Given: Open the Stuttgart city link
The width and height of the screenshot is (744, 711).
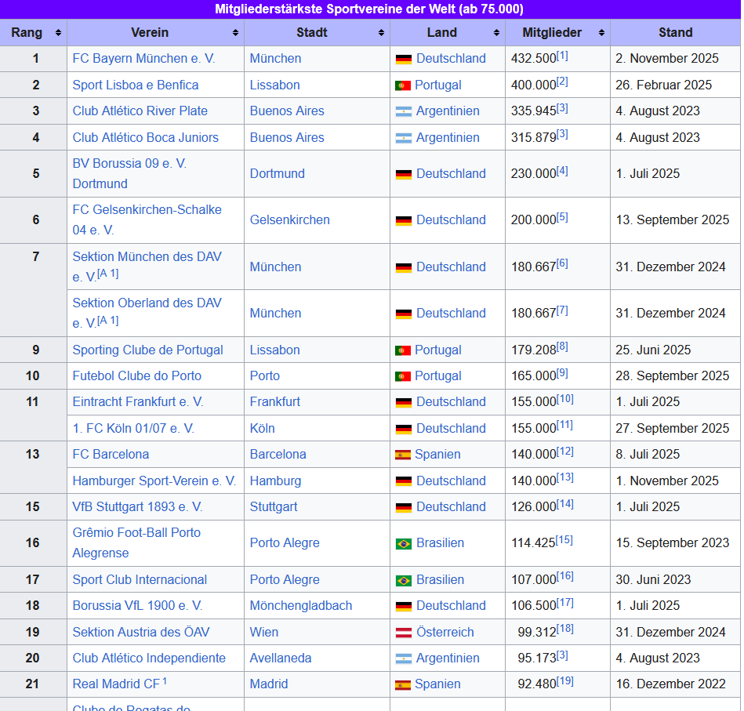Looking at the screenshot, I should [274, 506].
